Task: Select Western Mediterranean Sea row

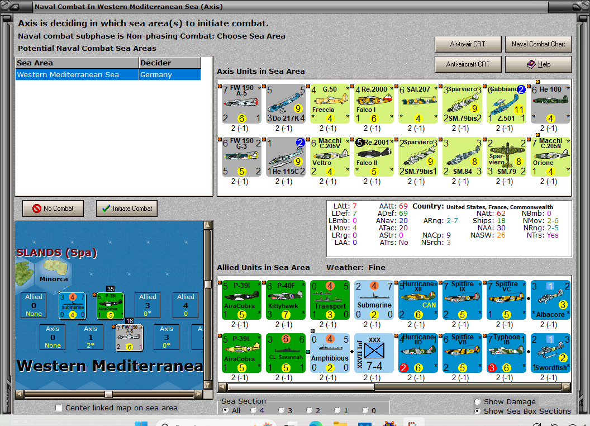Action: [x=108, y=74]
